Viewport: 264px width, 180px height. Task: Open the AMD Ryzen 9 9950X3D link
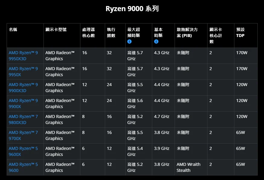pos(23,56)
